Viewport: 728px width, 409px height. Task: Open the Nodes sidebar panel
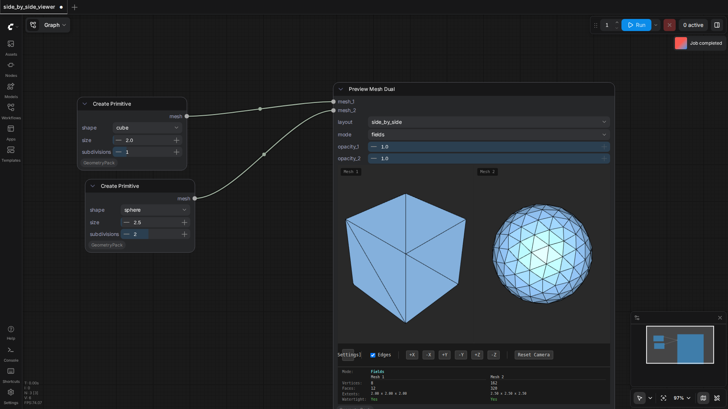11,69
